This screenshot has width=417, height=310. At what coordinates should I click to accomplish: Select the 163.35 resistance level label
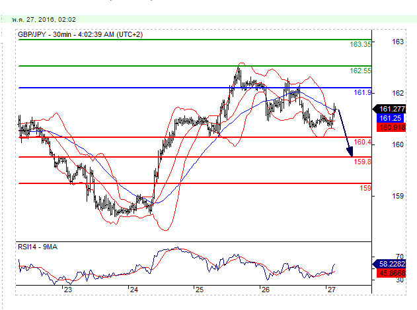tap(360, 44)
